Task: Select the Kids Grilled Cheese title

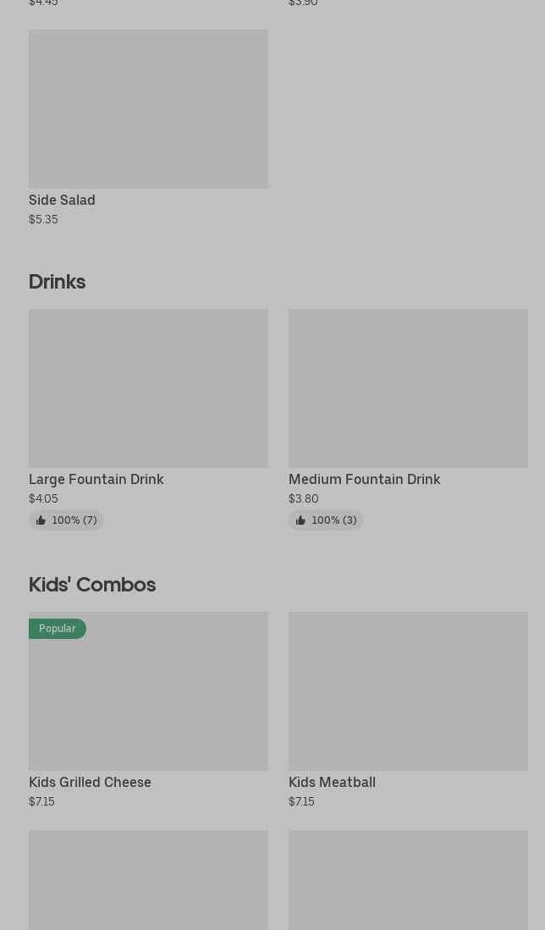Action: pos(90,782)
